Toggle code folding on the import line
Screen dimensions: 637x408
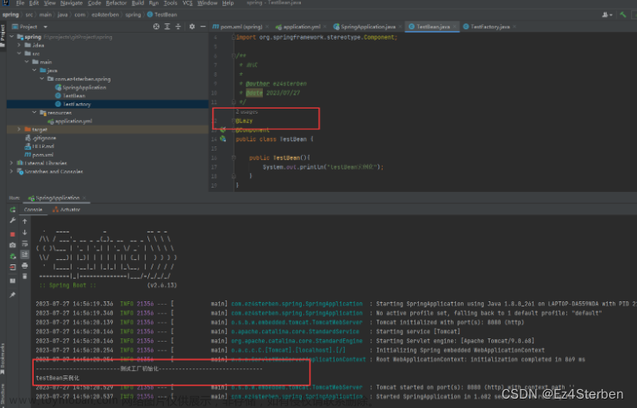coord(234,37)
